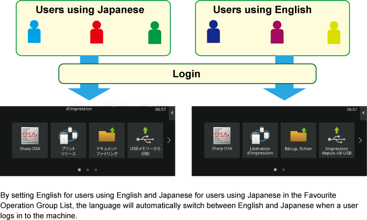Open the ドキュメントファイリング folder tile
Screen dimensions: 367x220
(x=106, y=140)
